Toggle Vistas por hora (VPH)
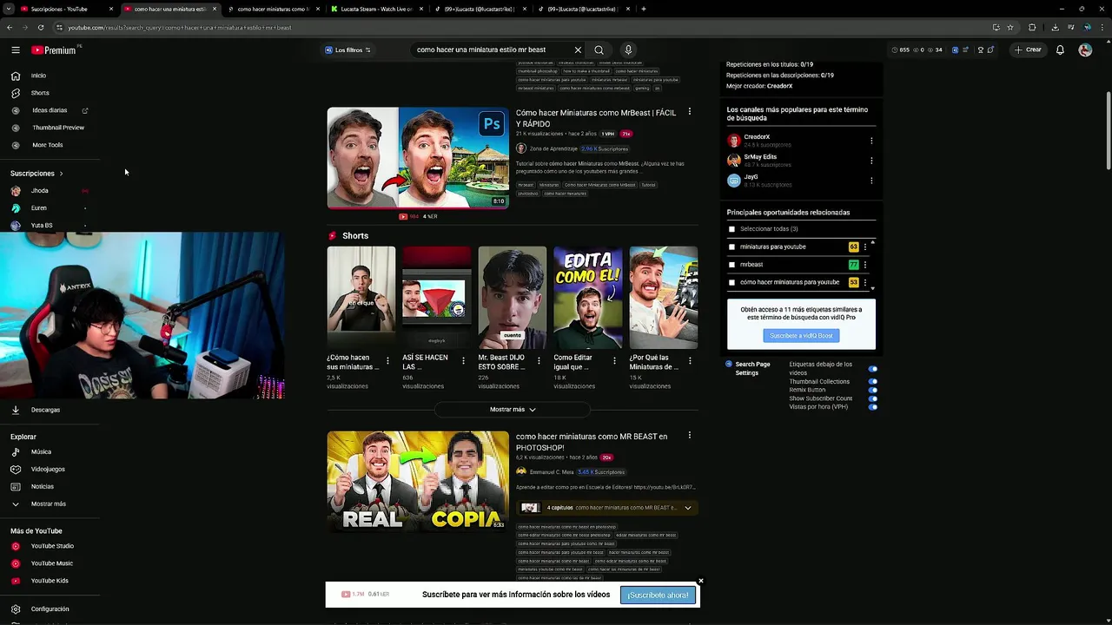1112x625 pixels. pyautogui.click(x=873, y=406)
